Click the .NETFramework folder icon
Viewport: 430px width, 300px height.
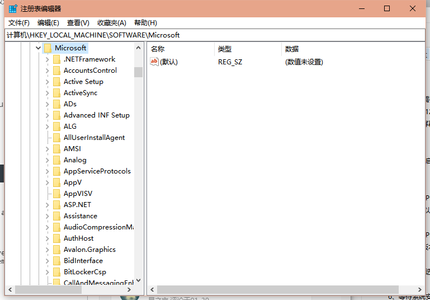[56, 59]
